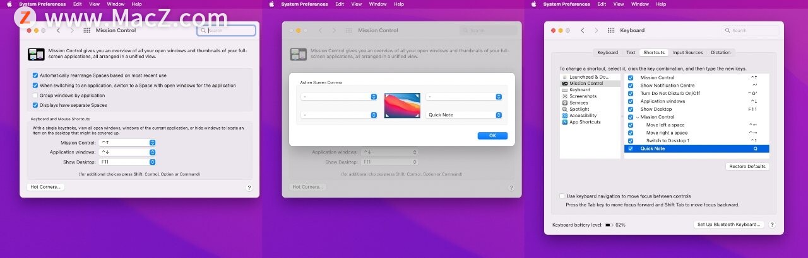This screenshot has height=258, width=808.
Task: Enable Group windows by application
Action: [35, 95]
